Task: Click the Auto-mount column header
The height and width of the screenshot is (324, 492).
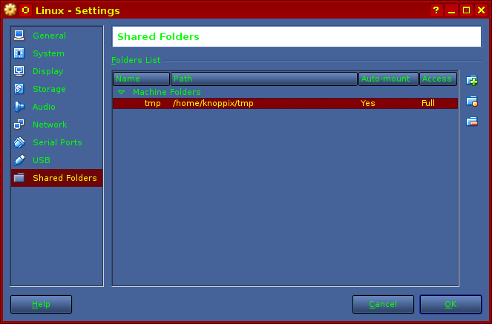Action: click(x=388, y=79)
